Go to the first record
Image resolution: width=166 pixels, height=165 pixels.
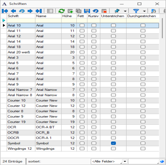[5, 11]
